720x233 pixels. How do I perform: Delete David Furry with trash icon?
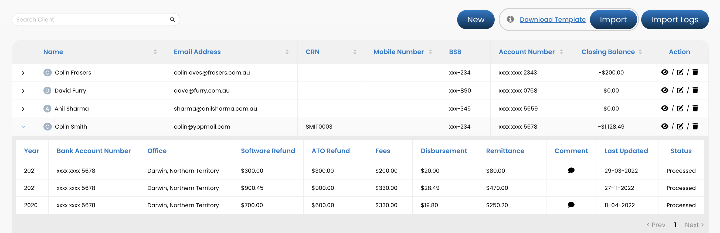695,90
